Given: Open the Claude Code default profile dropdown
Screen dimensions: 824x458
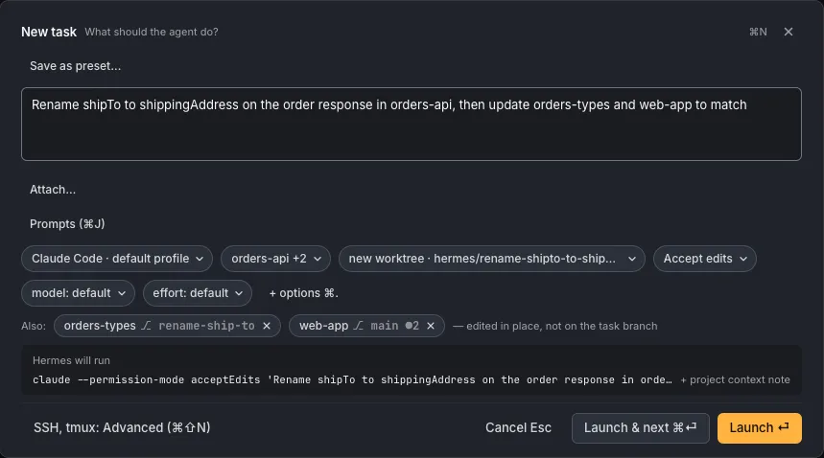Looking at the screenshot, I should point(117,259).
